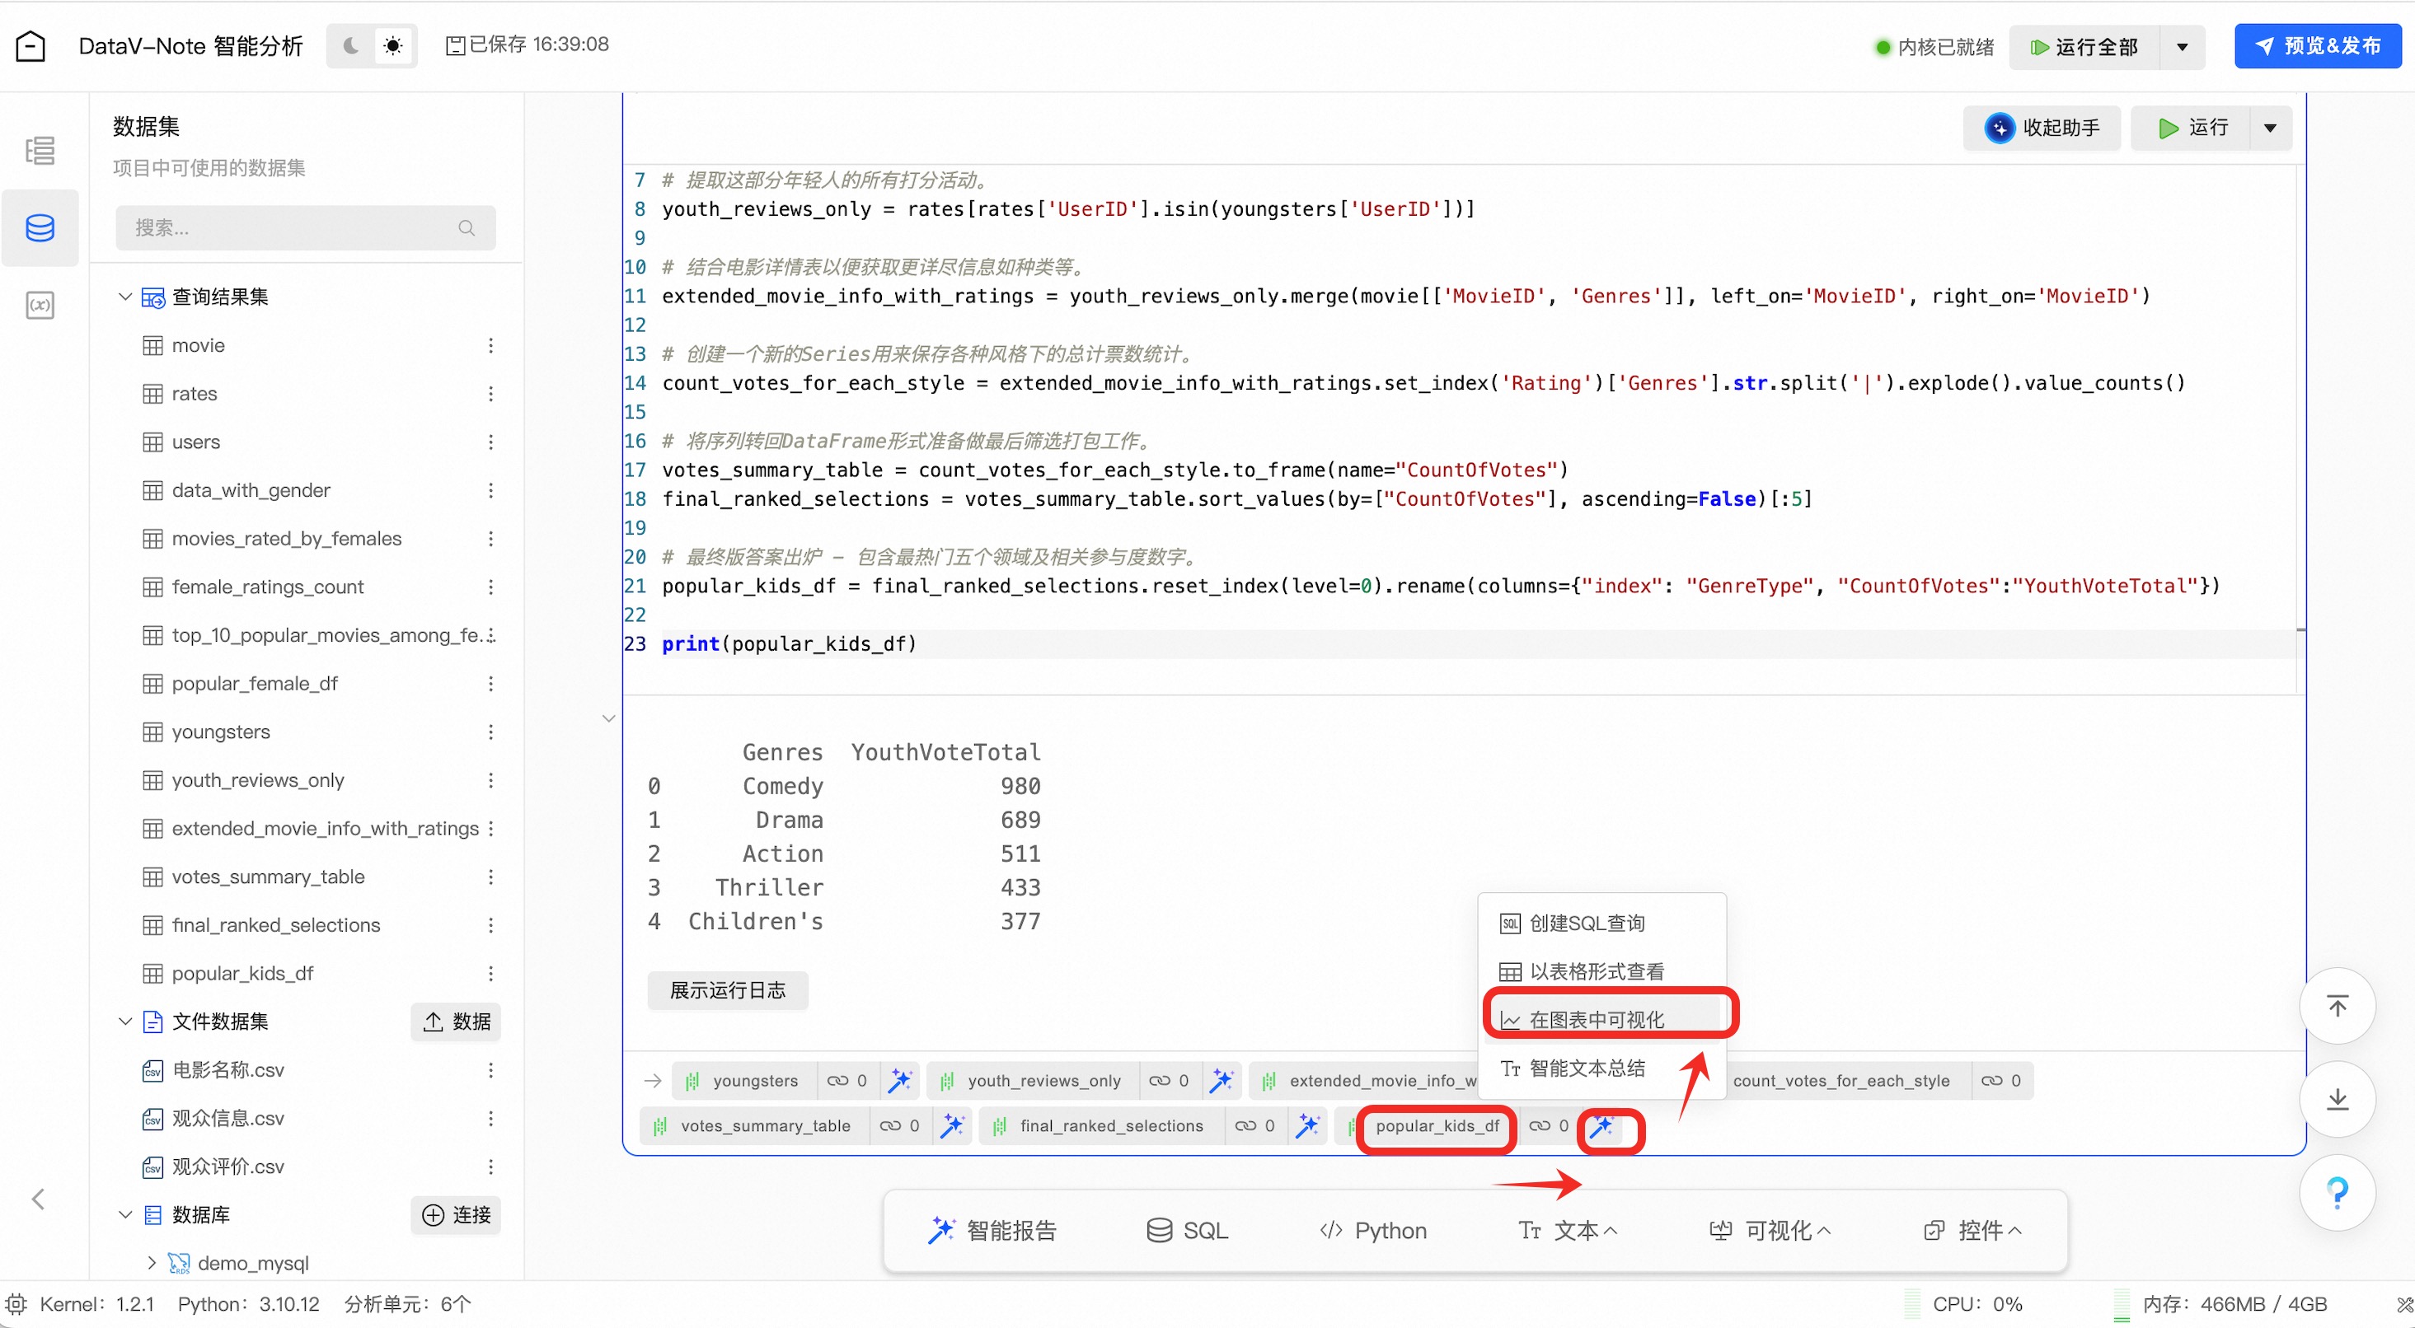
Task: Click more options dots beside rates dataset
Action: [x=490, y=394]
